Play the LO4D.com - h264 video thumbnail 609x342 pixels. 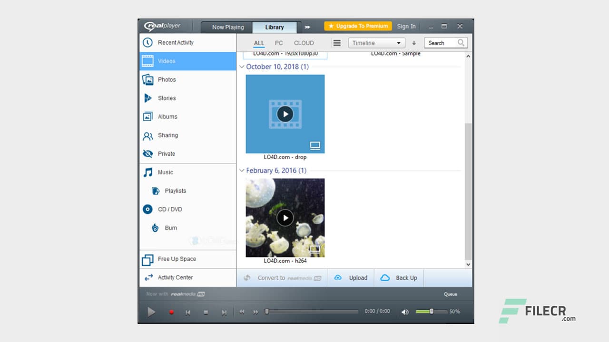[x=285, y=218]
